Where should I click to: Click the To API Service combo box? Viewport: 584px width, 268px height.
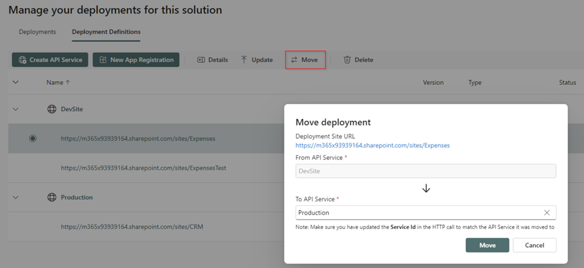[x=416, y=213]
